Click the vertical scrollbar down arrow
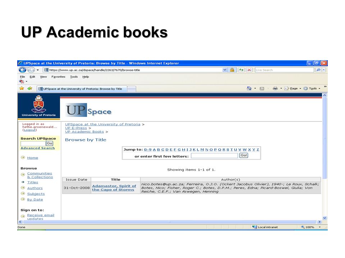Screen dimensions: 345x258 coord(325,218)
